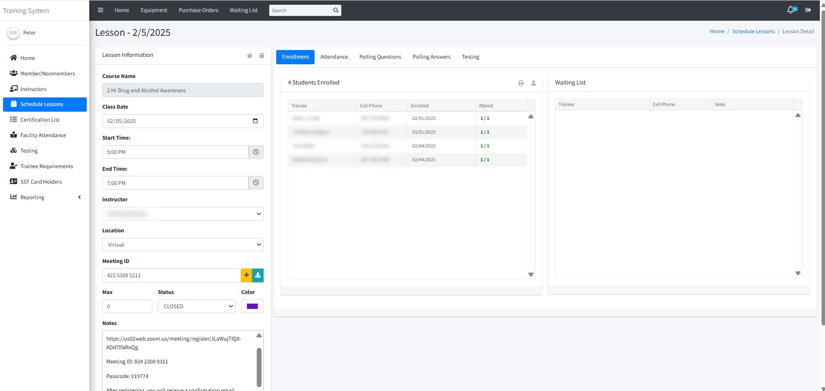The height and width of the screenshot is (391, 825).
Task: Open the notifications bell
Action: tap(791, 10)
